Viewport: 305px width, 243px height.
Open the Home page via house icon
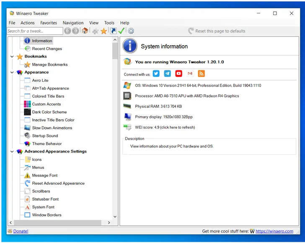tap(85, 31)
